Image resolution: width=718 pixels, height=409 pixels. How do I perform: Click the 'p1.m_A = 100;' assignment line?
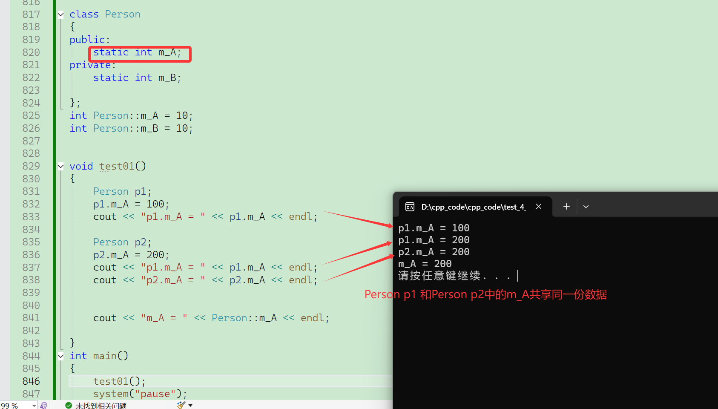point(131,204)
